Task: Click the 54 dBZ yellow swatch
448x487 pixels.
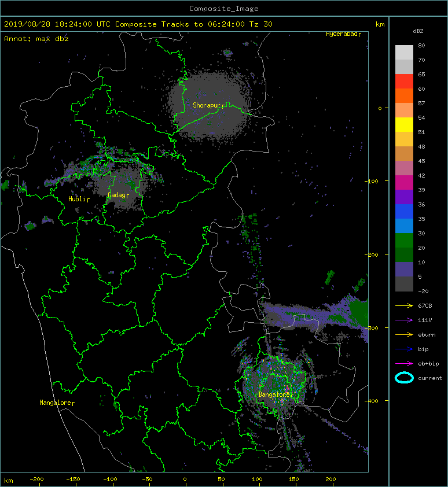Action: coord(404,124)
